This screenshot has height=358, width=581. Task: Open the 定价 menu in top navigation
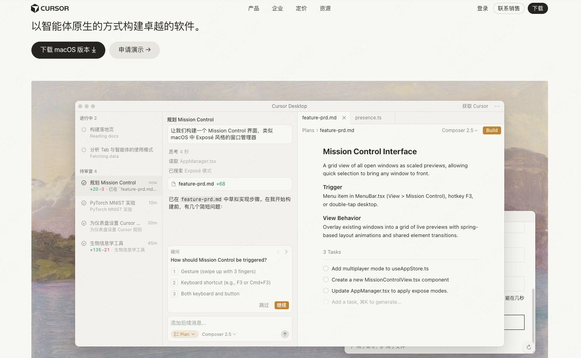(x=301, y=8)
